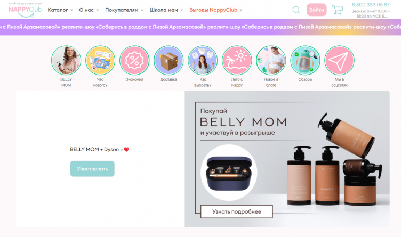401x237 pixels.
Task: Click the Войти login button
Action: (x=317, y=10)
